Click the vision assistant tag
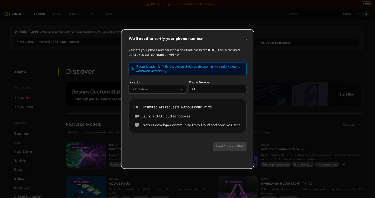Image resolution: width=375 pixels, height=198 pixels. point(327,165)
